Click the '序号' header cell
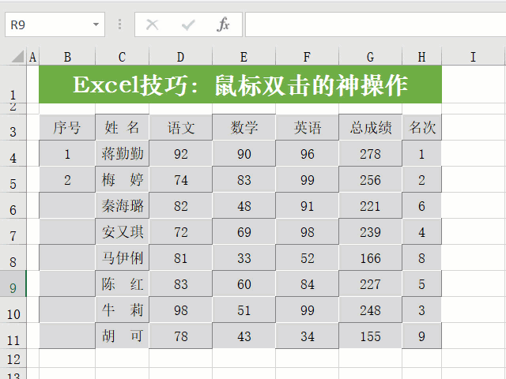 67,127
